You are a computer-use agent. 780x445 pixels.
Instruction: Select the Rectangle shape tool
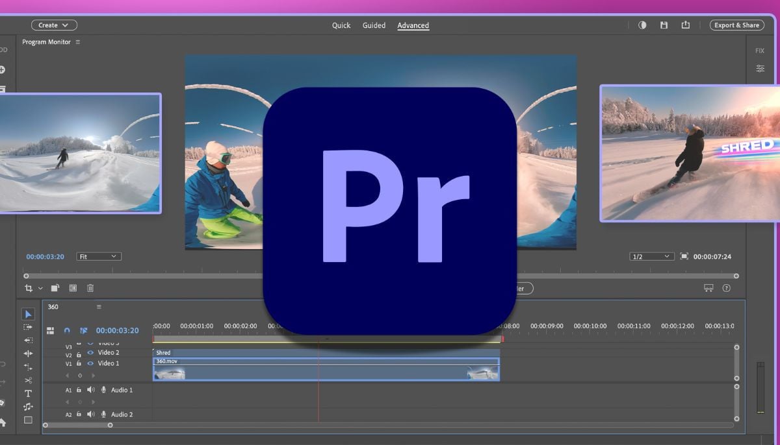[x=28, y=420]
